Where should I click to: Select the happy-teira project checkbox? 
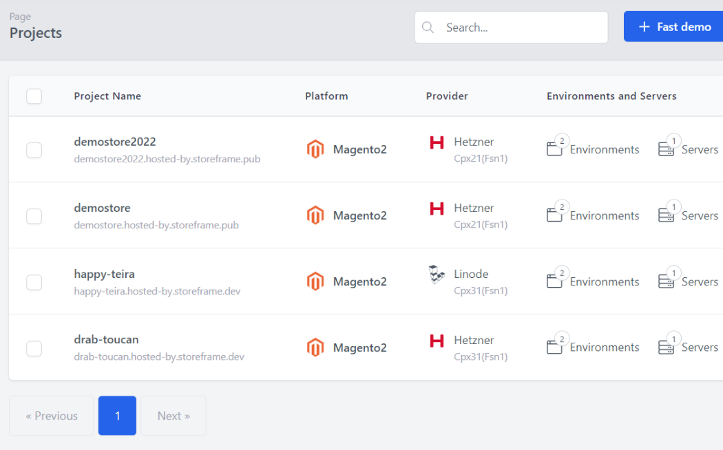pos(34,282)
